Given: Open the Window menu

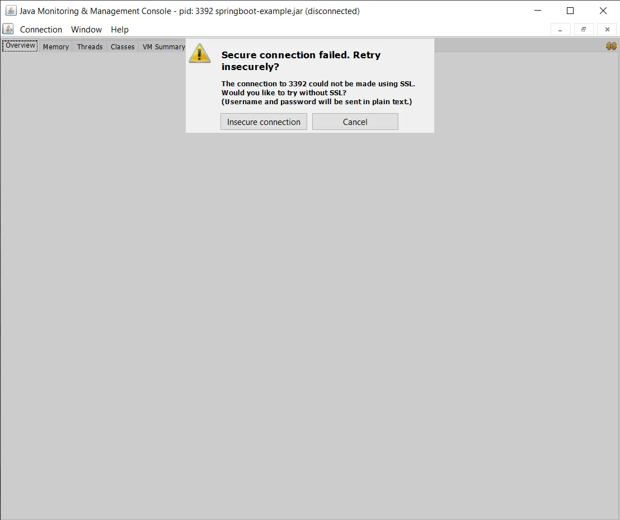Looking at the screenshot, I should [x=86, y=30].
